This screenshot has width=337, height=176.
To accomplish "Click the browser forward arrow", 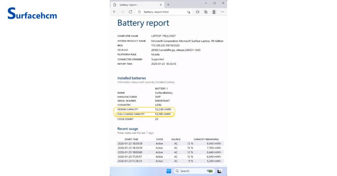I will 122,12.
